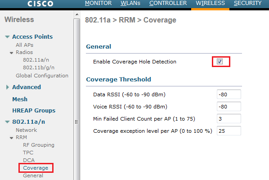Open 802.11b/g/n radios link
This screenshot has height=180, width=269.
tap(39, 67)
